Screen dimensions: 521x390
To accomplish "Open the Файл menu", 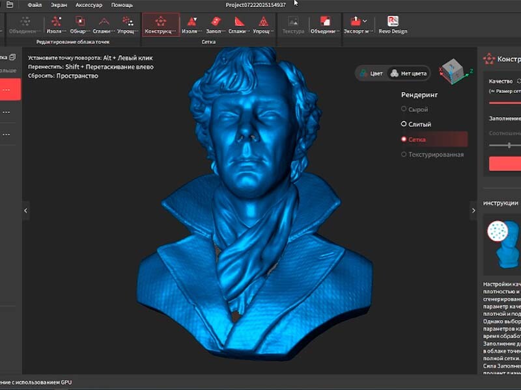I will (35, 5).
